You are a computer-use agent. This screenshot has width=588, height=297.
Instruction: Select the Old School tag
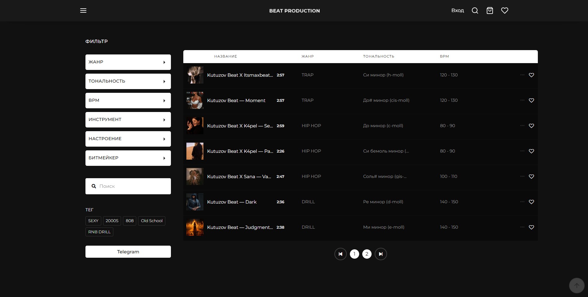click(x=151, y=221)
